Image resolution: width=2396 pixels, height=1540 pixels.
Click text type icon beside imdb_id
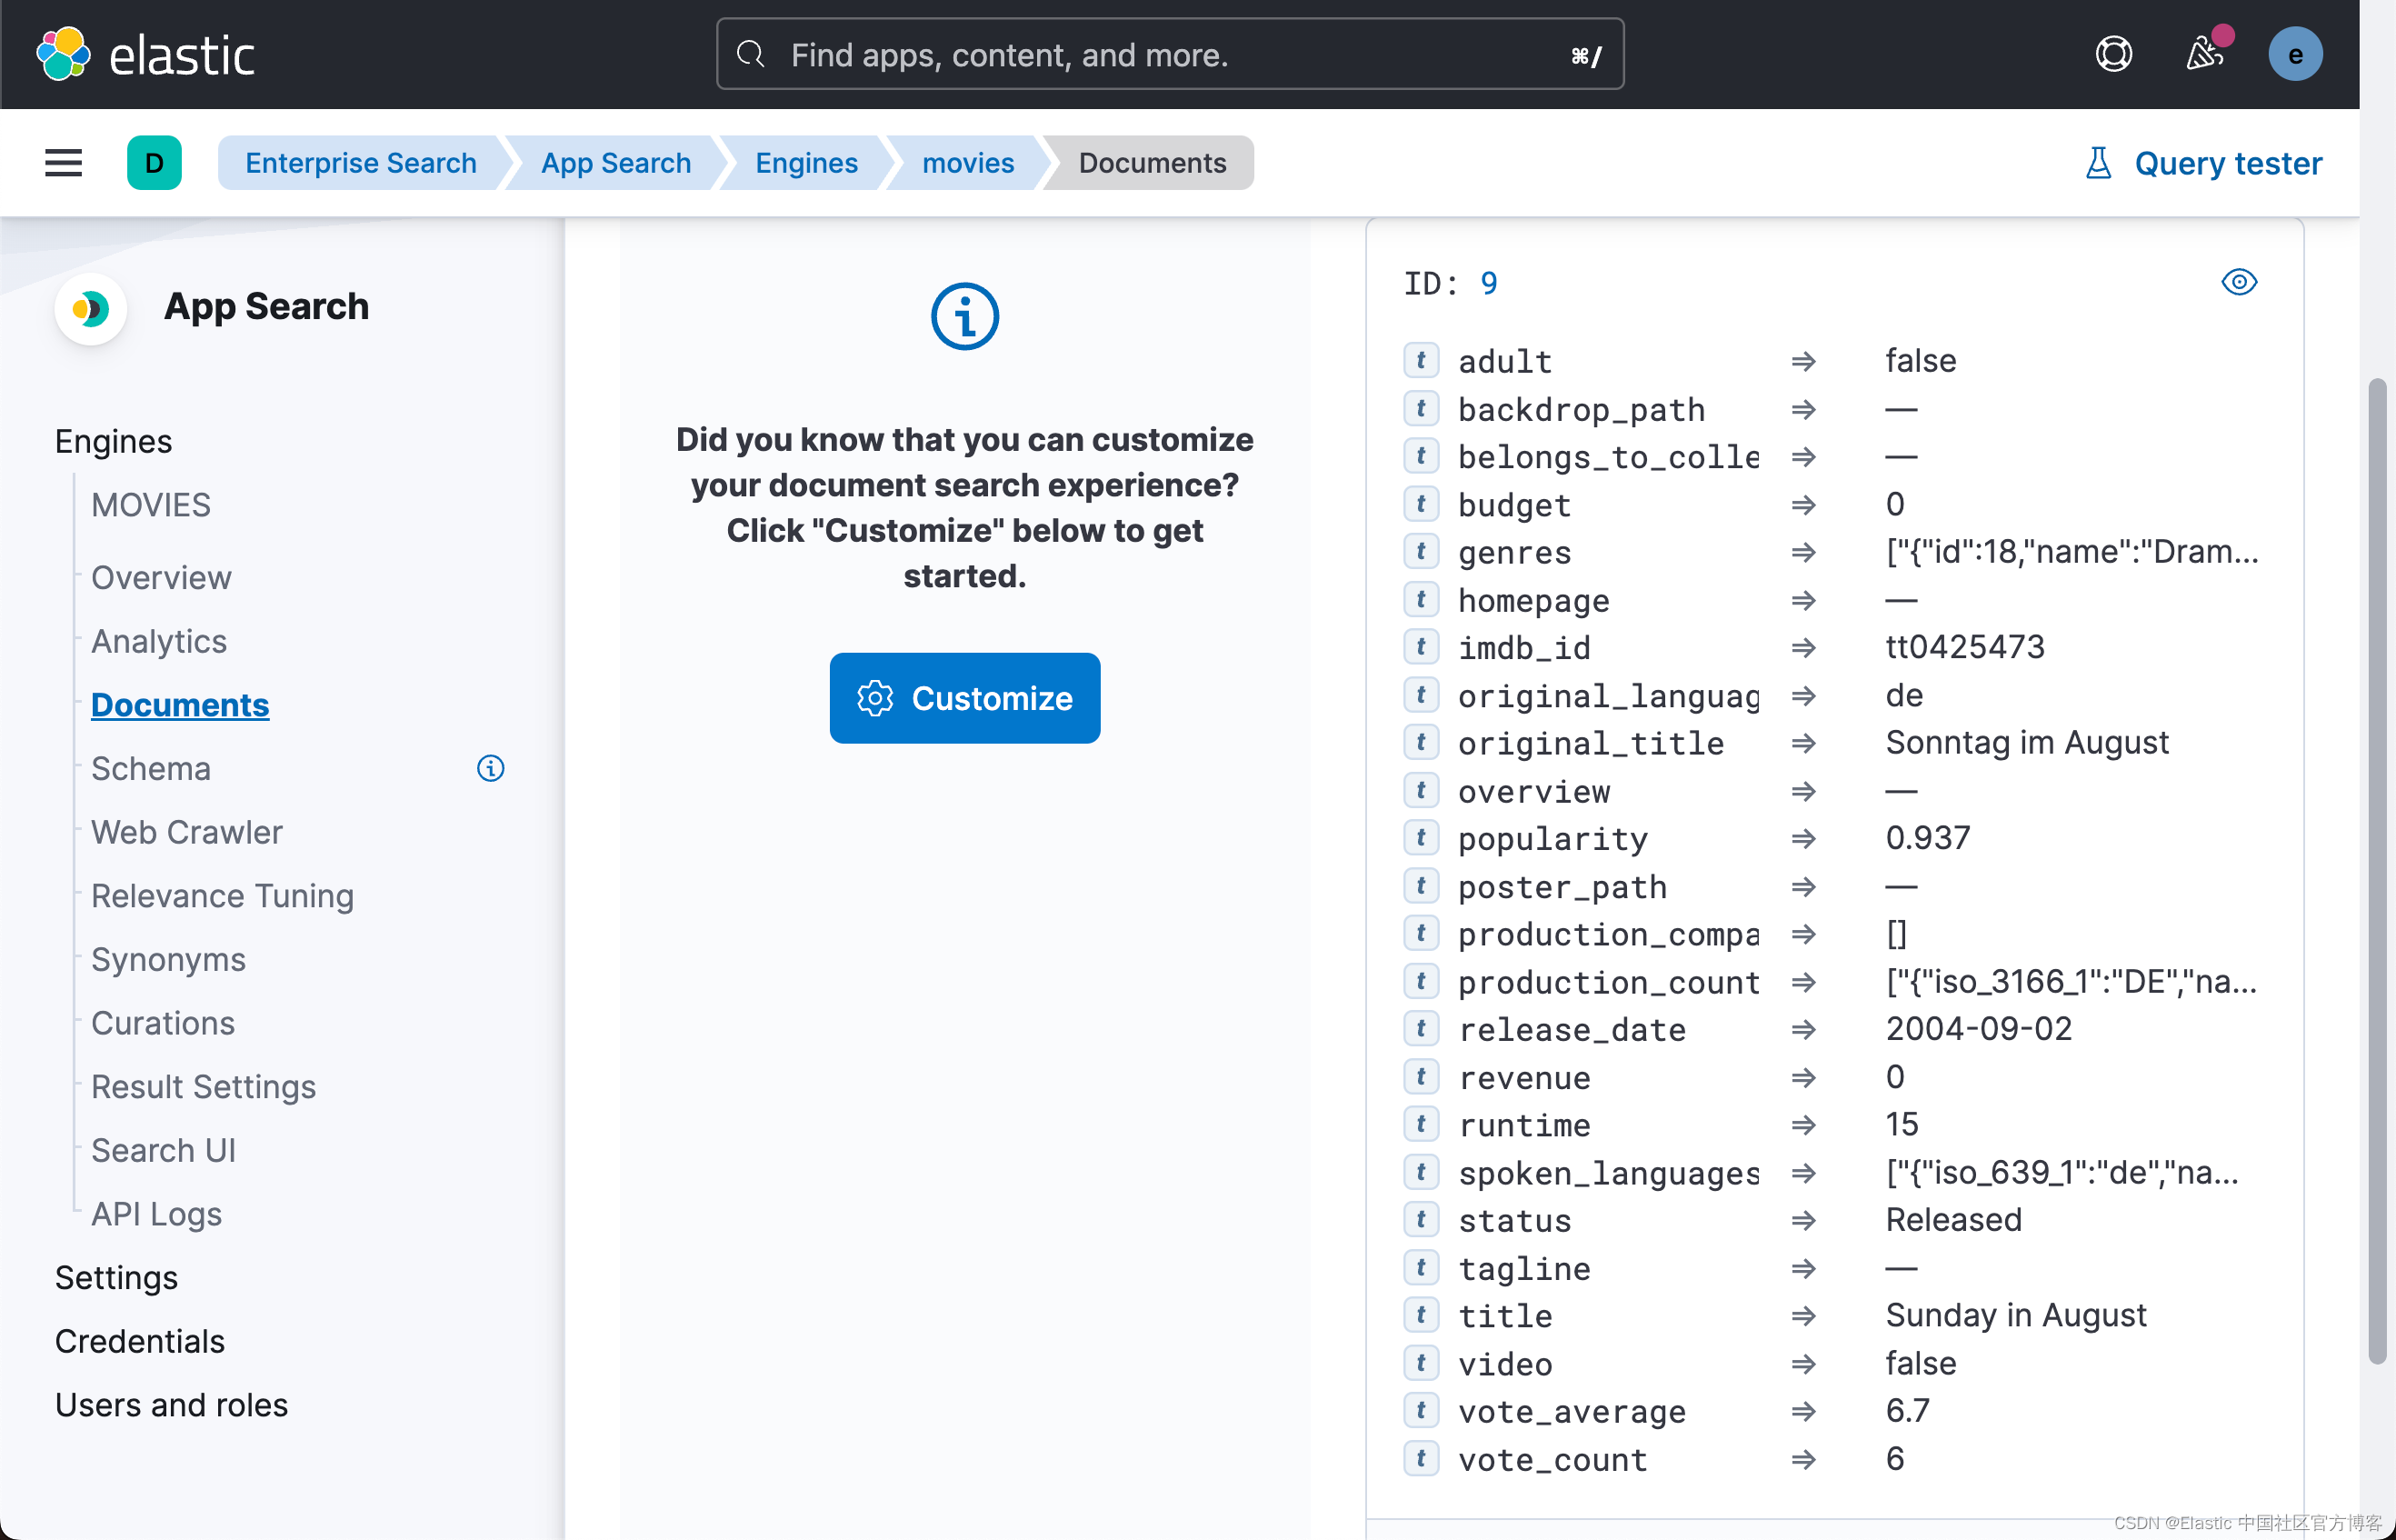(x=1421, y=647)
